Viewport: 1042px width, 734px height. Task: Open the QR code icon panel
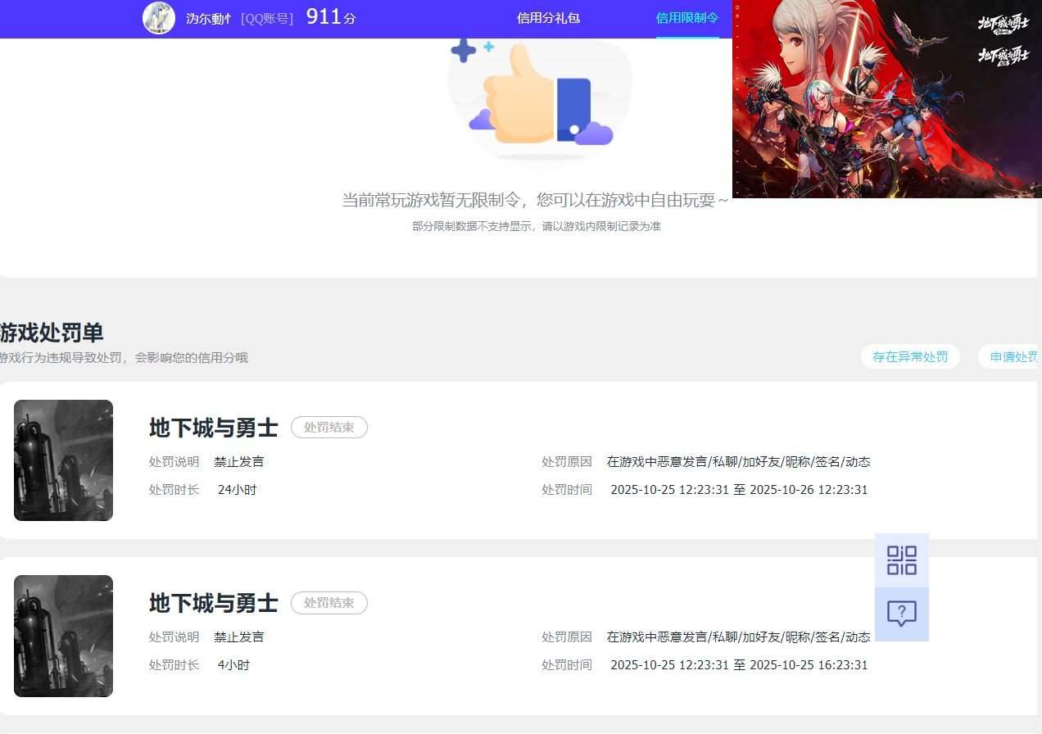pos(902,560)
